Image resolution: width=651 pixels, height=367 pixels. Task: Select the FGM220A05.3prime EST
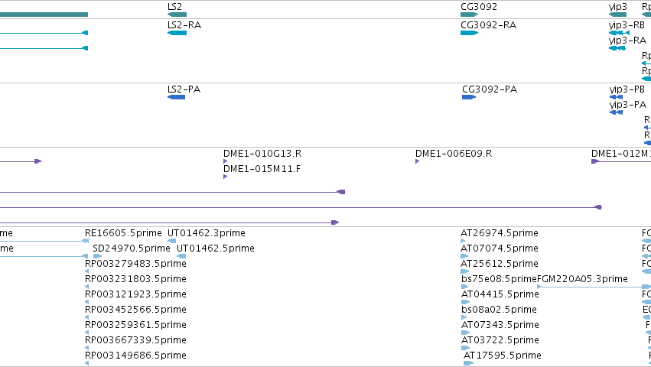pyautogui.click(x=582, y=279)
